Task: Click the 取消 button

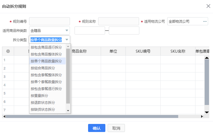Action: pyautogui.click(x=116, y=128)
